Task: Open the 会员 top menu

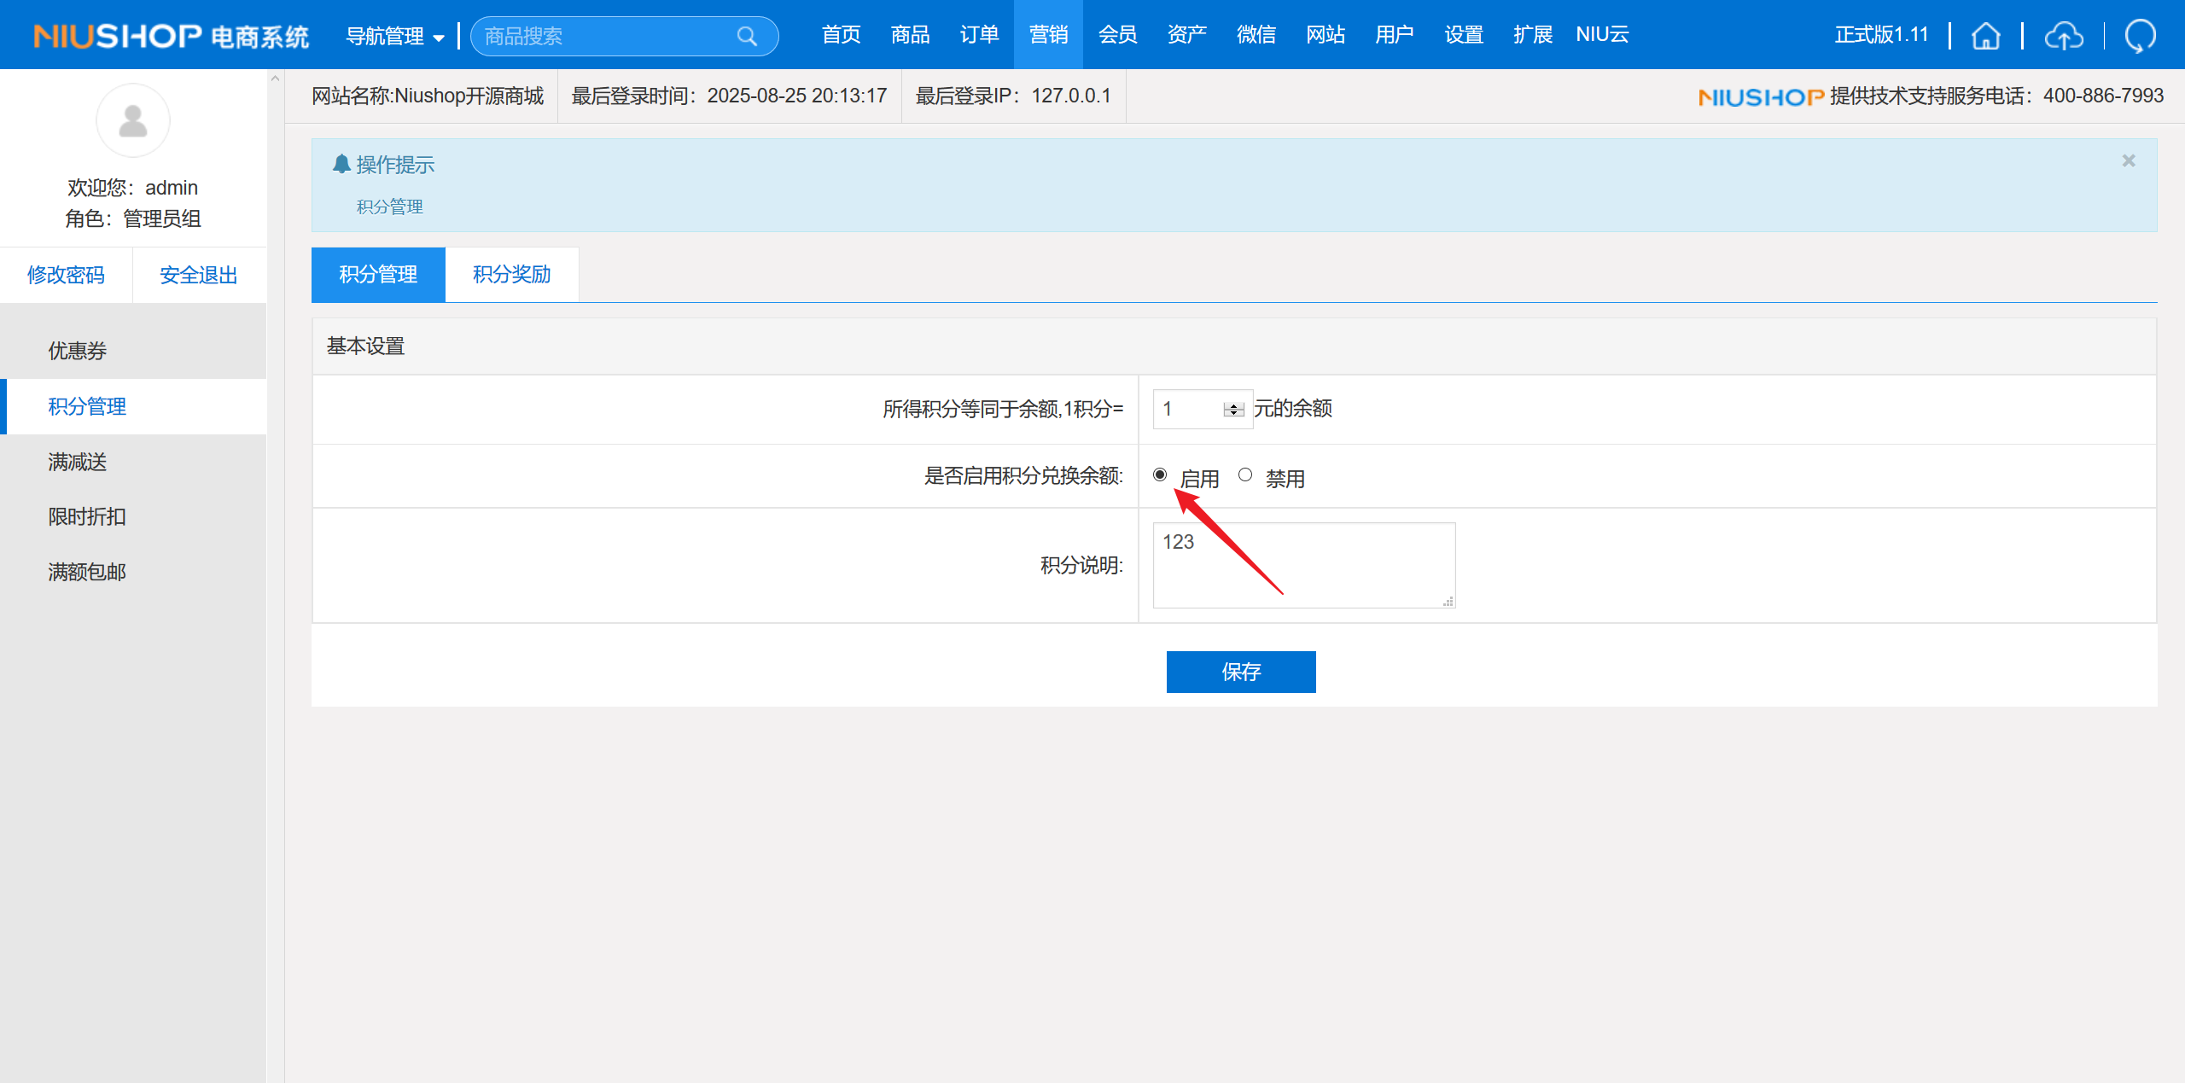Action: (x=1117, y=35)
